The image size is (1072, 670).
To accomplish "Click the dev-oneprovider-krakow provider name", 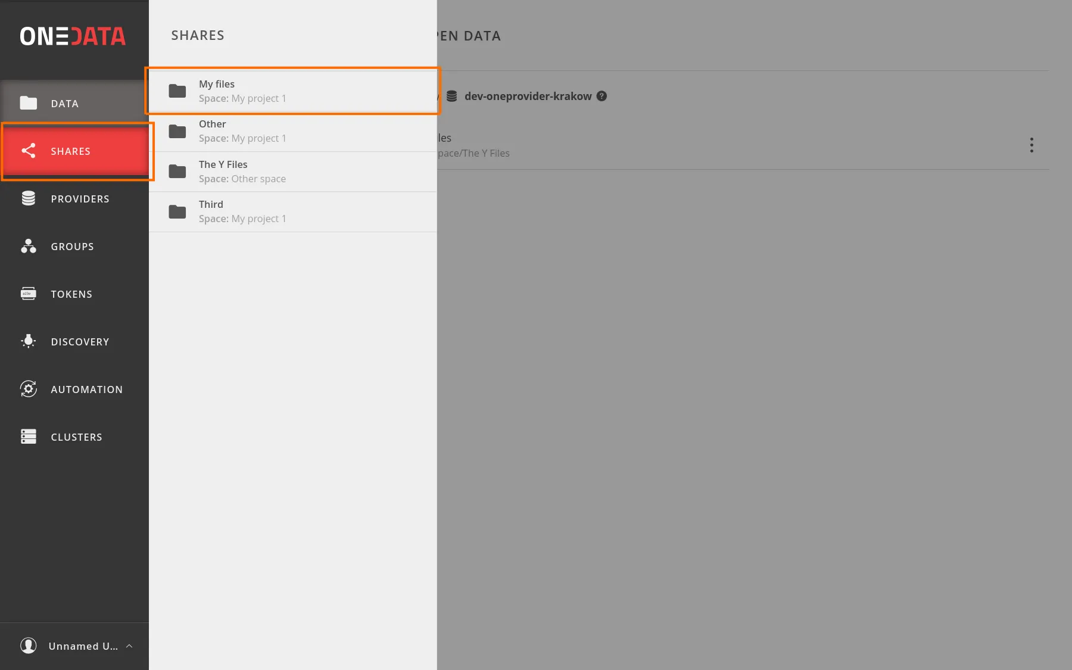I will 528,96.
